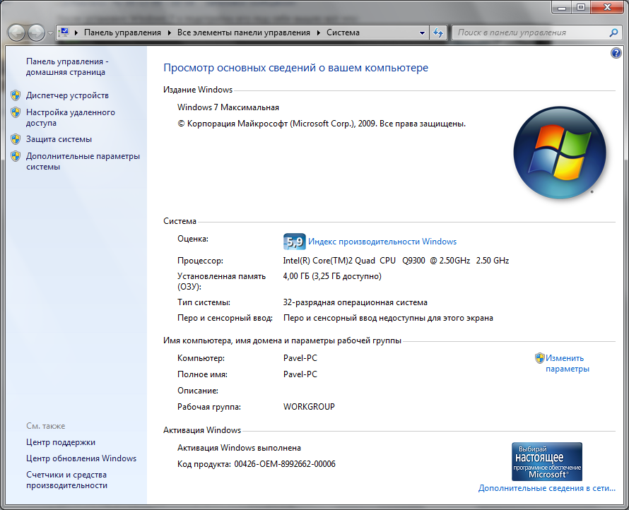Click shield icon beside Защита системы
Image resolution: width=629 pixels, height=510 pixels.
pos(16,139)
